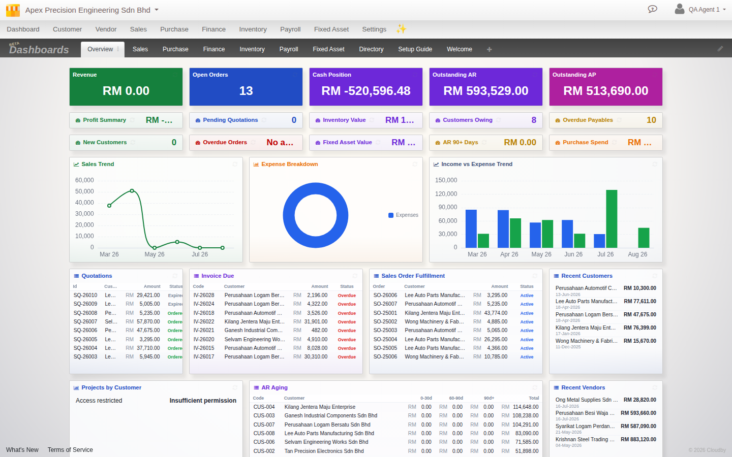Click the Quotations list icon
The image size is (732, 457).
[76, 276]
